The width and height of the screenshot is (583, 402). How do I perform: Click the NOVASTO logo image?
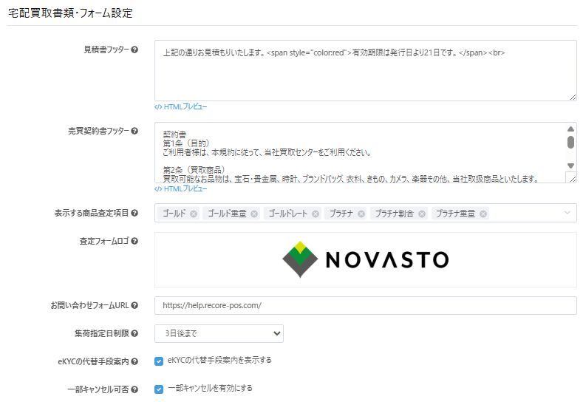pos(366,259)
